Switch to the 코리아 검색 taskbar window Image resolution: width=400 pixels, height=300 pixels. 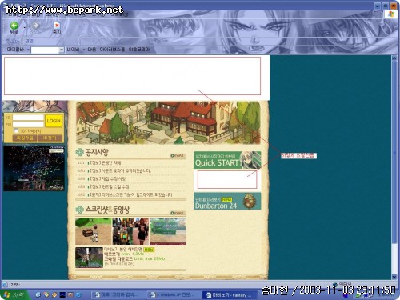click(x=118, y=295)
